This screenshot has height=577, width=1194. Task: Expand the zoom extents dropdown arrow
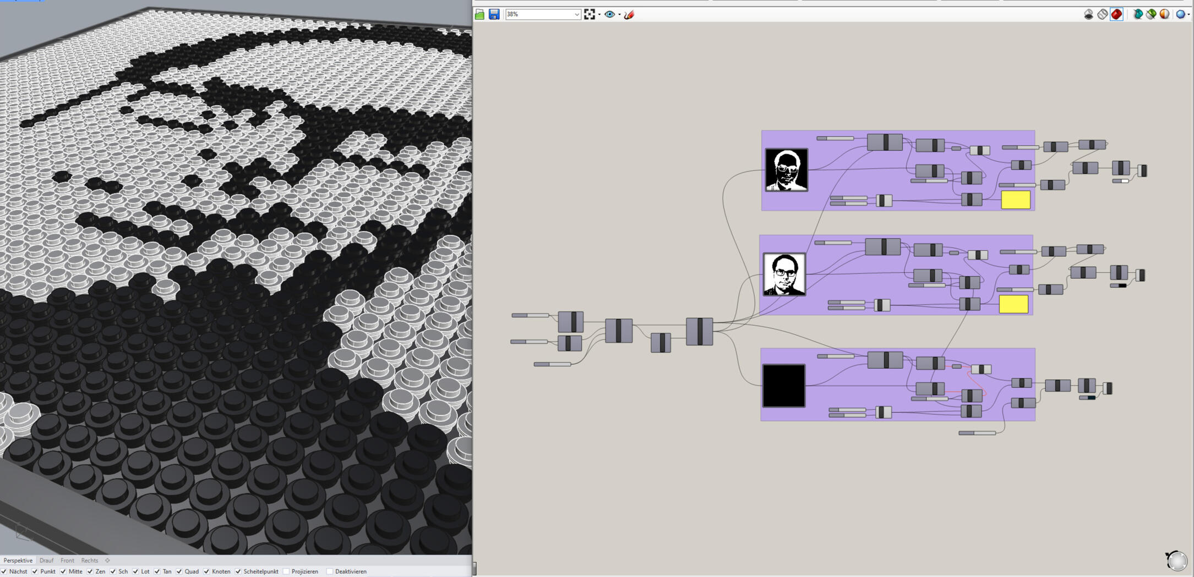(598, 14)
